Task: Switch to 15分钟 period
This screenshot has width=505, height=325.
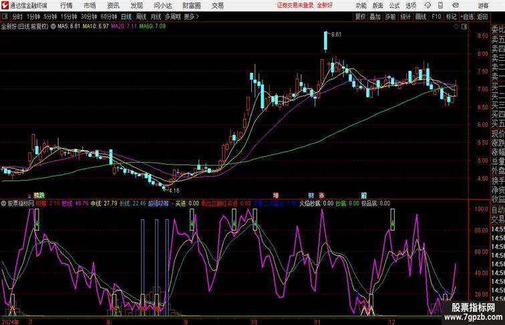Action: tap(69, 17)
